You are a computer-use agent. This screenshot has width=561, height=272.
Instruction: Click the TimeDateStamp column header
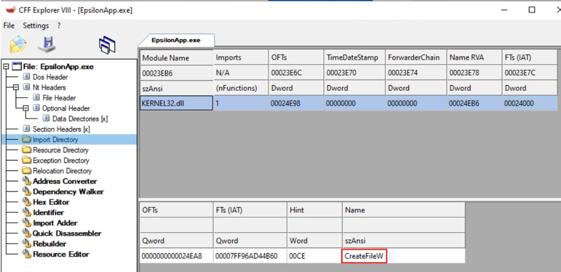[354, 57]
